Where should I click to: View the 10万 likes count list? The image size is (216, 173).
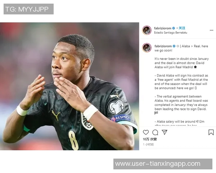(x=150, y=139)
